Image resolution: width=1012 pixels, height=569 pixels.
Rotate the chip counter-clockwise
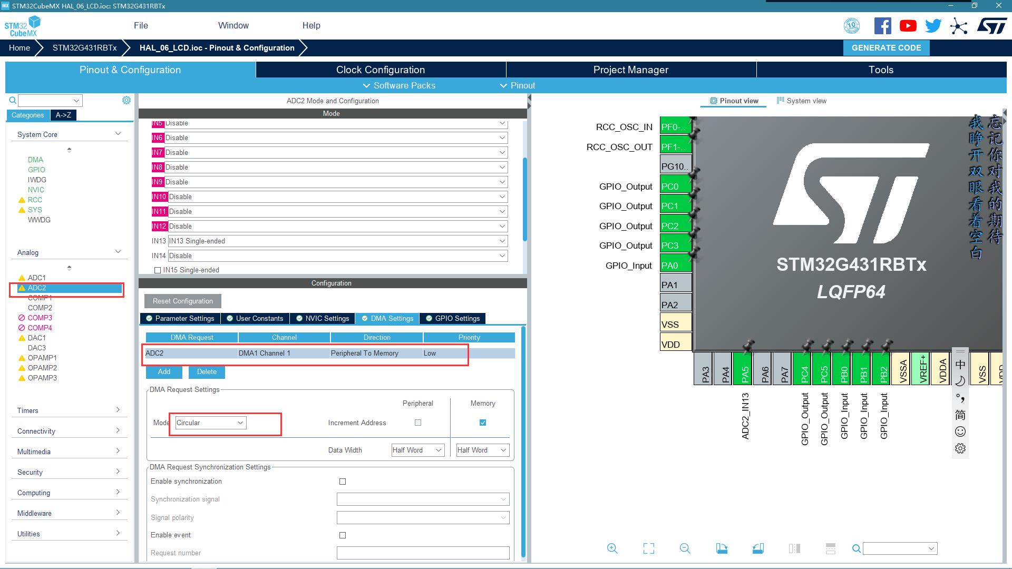pos(758,548)
